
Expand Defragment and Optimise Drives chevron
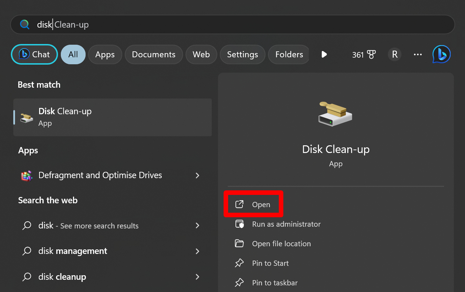(x=197, y=175)
